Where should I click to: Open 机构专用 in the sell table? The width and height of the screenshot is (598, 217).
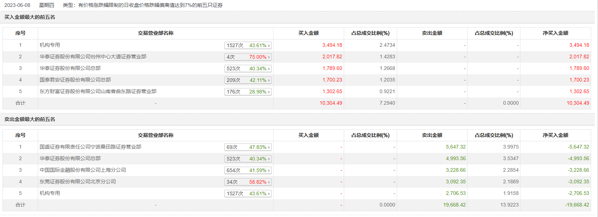(x=50, y=193)
